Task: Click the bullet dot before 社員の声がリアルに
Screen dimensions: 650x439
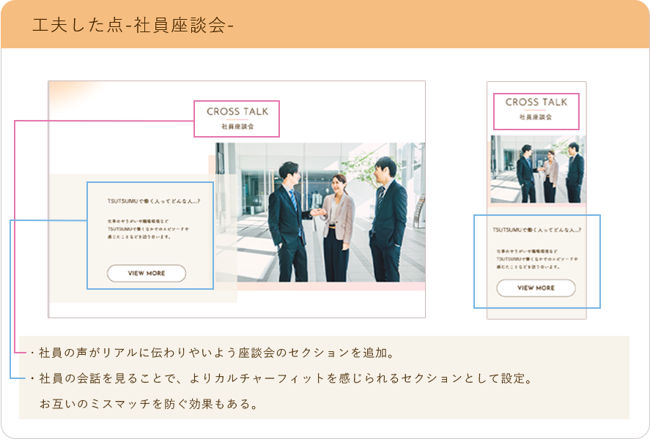Action: point(33,353)
